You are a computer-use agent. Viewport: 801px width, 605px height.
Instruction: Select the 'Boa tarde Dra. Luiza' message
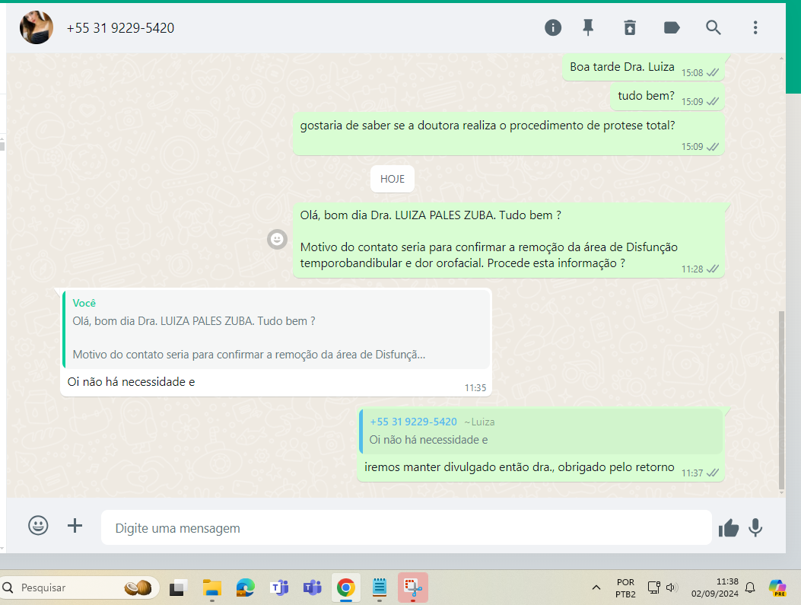tap(643, 67)
